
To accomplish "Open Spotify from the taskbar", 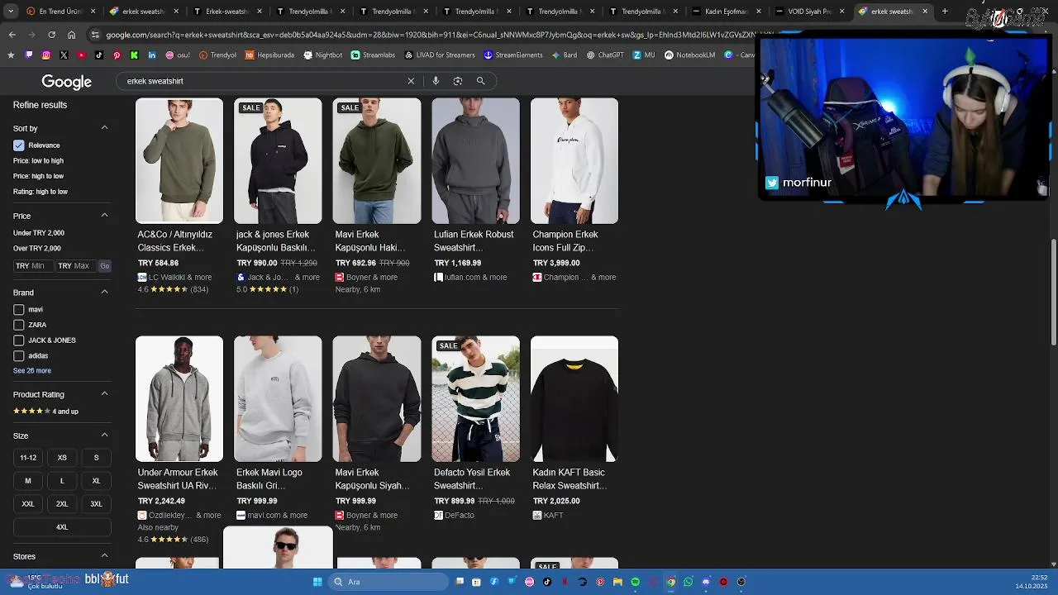I will [635, 582].
